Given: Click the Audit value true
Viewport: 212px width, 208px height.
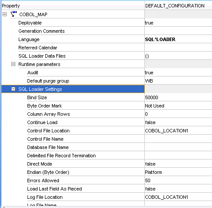Looking at the screenshot, I should [x=149, y=73].
